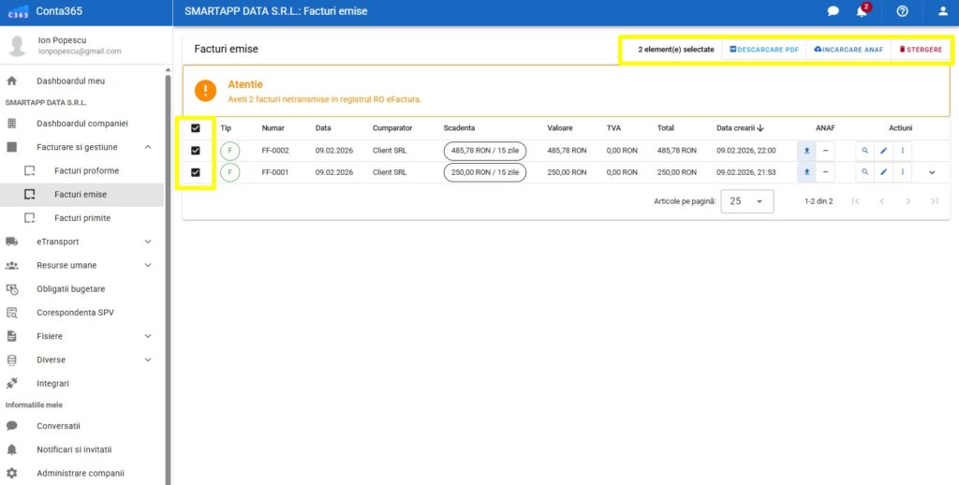Click the help question mark icon
The width and height of the screenshot is (959, 485).
[x=903, y=11]
